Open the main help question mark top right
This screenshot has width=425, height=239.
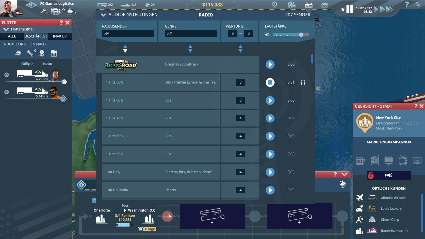click(407, 5)
